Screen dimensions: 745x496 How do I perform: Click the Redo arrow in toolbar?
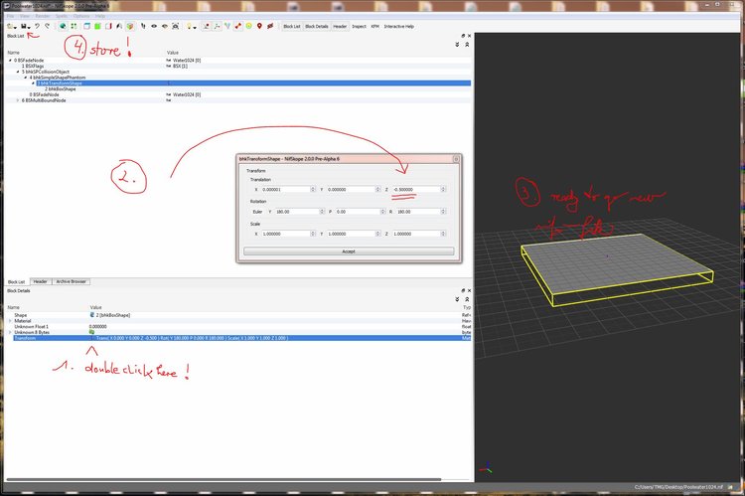pyautogui.click(x=47, y=26)
